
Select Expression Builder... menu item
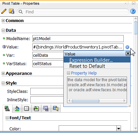tap(97, 60)
